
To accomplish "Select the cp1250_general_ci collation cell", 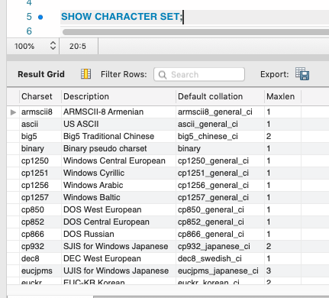I will tap(220, 160).
